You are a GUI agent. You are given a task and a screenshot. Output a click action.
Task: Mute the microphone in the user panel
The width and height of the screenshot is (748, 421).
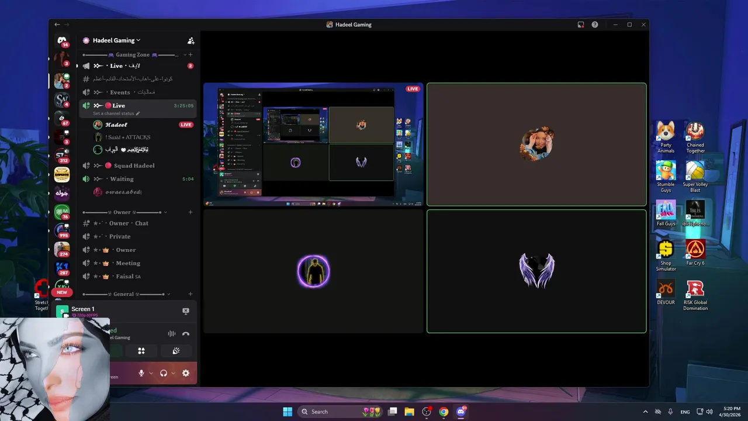click(141, 373)
